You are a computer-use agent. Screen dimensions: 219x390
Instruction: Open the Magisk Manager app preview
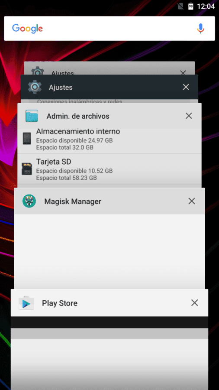pyautogui.click(x=109, y=251)
